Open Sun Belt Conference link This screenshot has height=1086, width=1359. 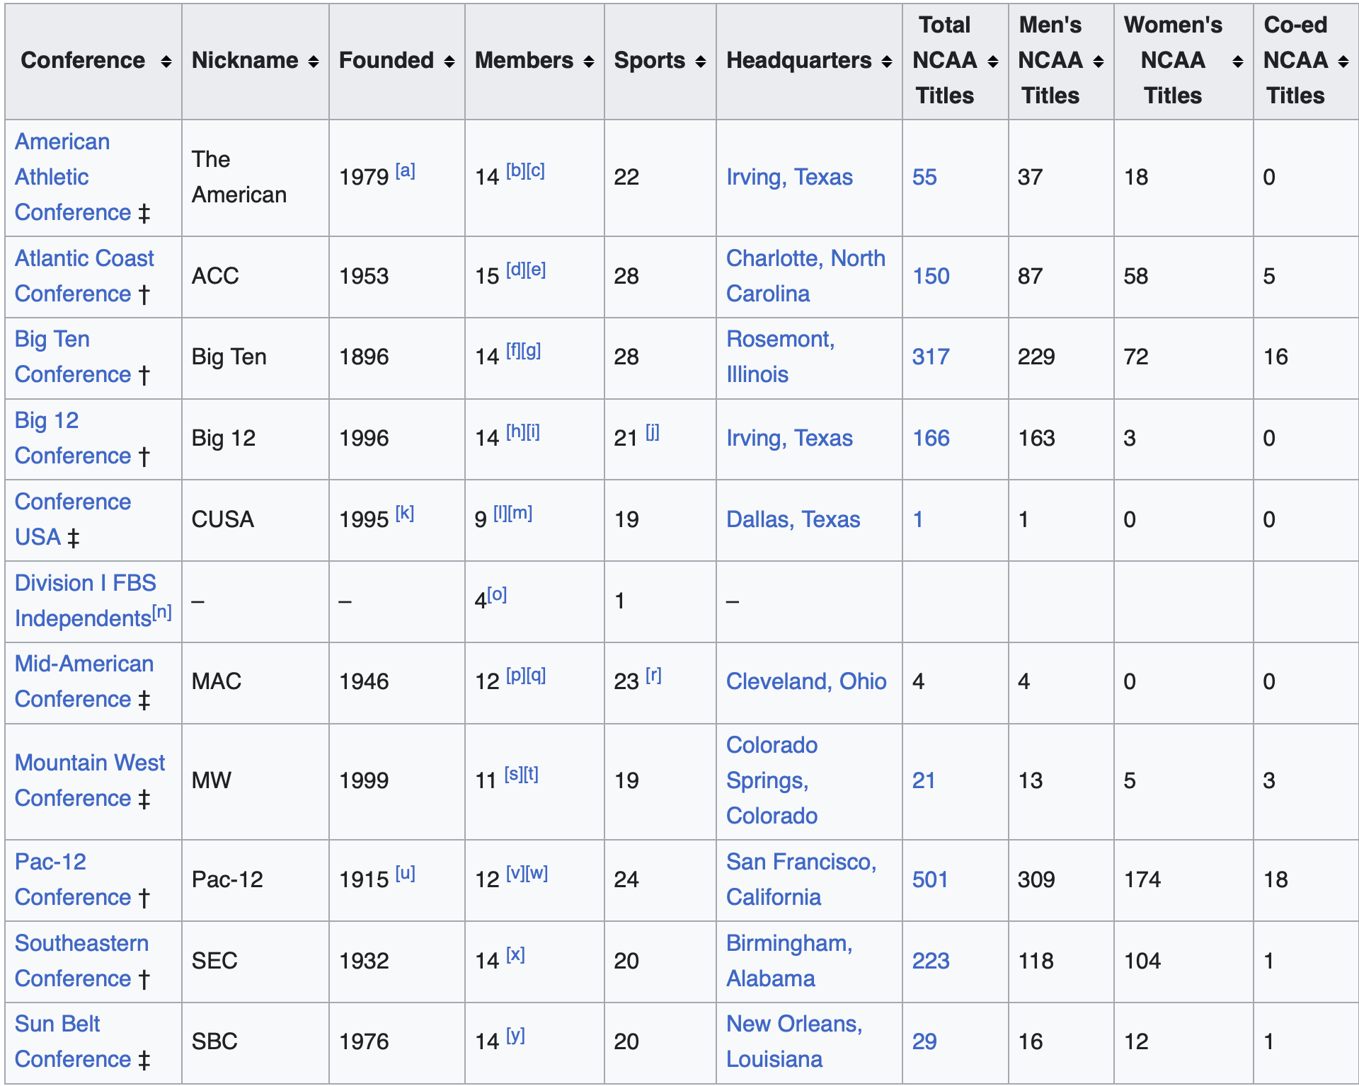pos(73,1041)
